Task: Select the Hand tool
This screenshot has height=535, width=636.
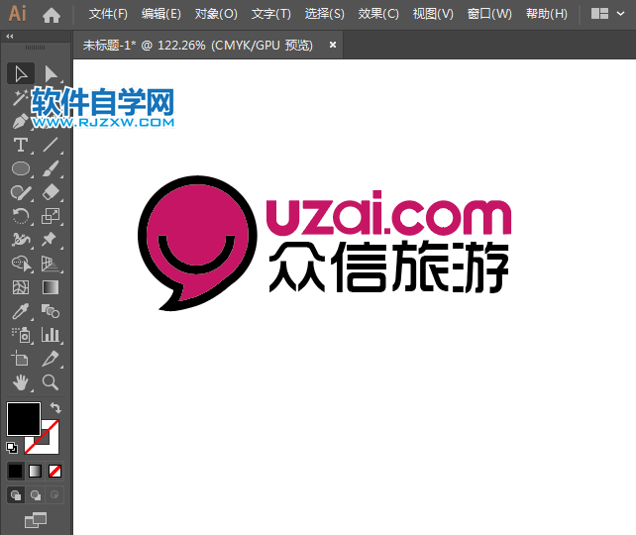Action: coord(20,382)
